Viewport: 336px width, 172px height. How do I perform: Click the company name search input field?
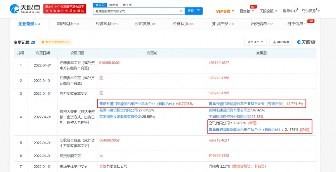(x=136, y=11)
